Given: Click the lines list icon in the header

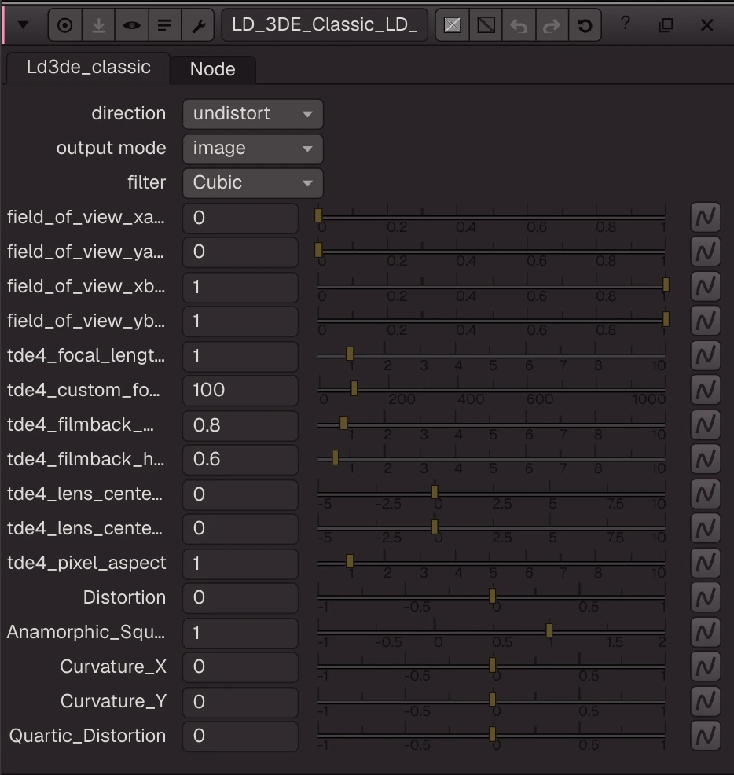Looking at the screenshot, I should click(x=164, y=25).
